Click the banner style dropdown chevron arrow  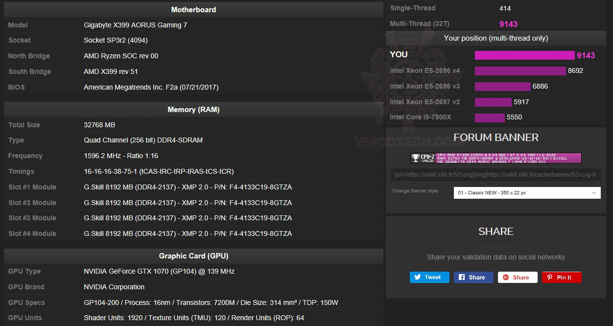coord(594,193)
